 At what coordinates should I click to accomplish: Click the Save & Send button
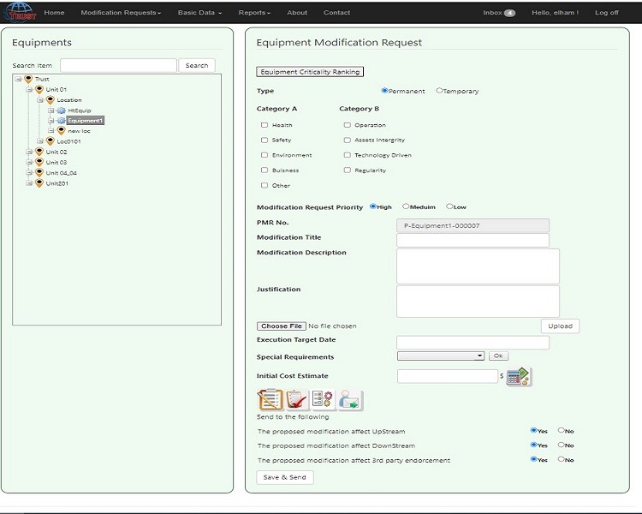pyautogui.click(x=285, y=477)
